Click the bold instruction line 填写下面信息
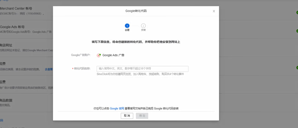Screen dimensions: 298x128 [x=136, y=42]
